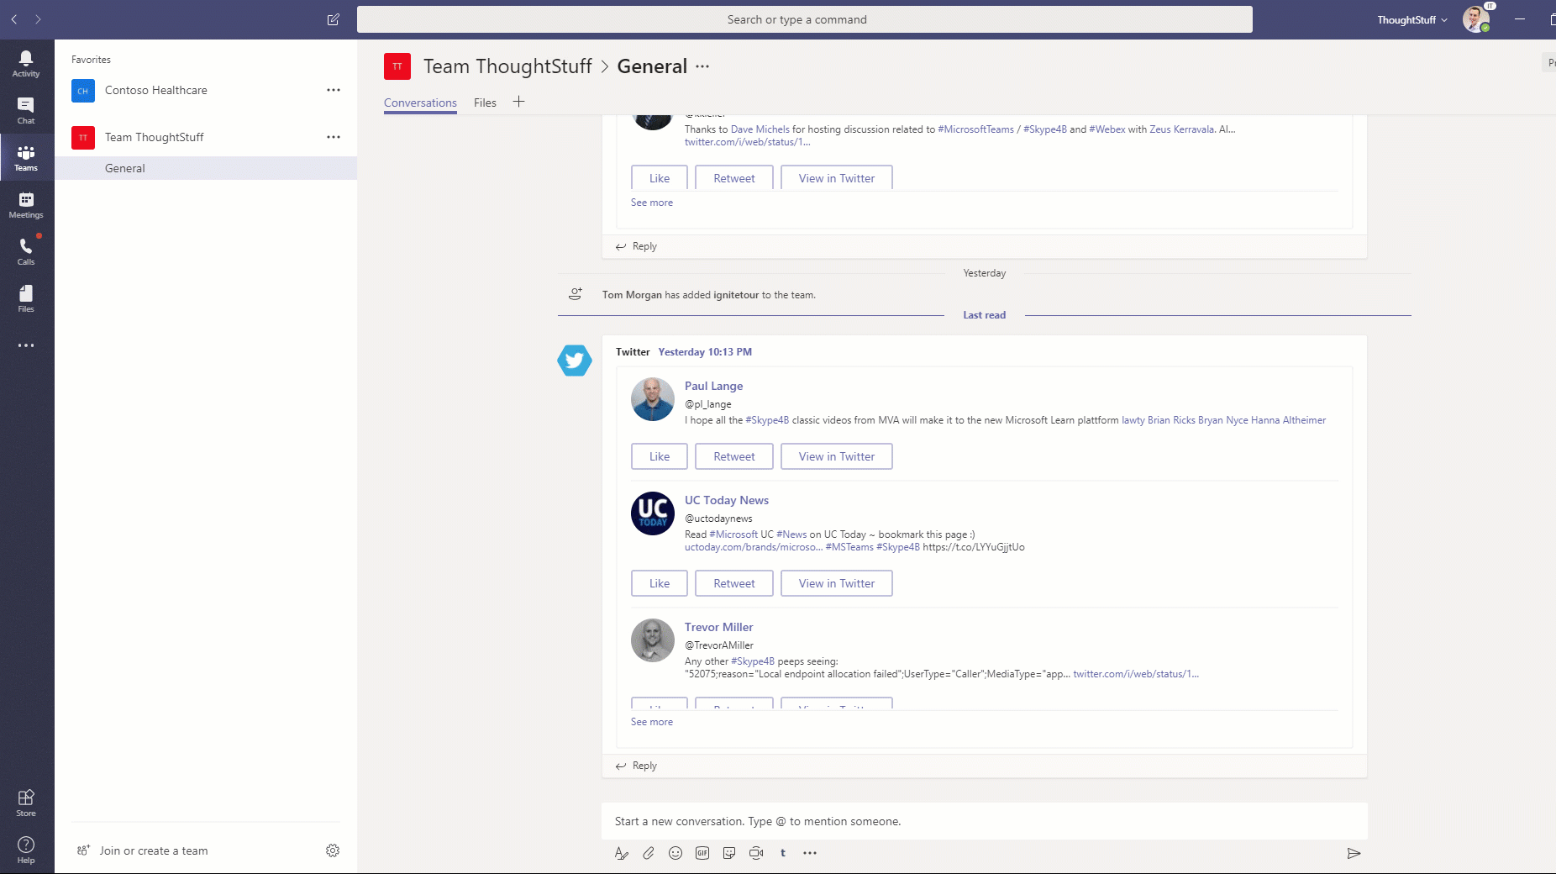Viewport: 1556px width, 874px height.
Task: Open the Sticker icon
Action: pos(729,853)
